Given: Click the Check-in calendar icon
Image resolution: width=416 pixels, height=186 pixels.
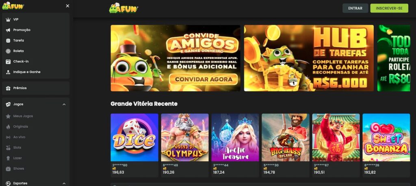Looking at the screenshot, I should (8, 61).
